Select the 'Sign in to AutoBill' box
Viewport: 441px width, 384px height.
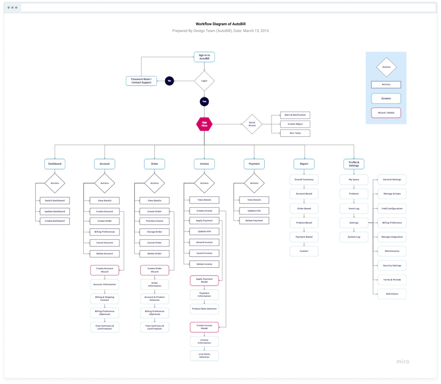click(204, 57)
